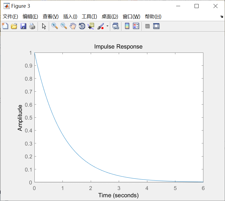Enable the Rotate 3D tool
This screenshot has height=201, width=225.
(x=82, y=26)
